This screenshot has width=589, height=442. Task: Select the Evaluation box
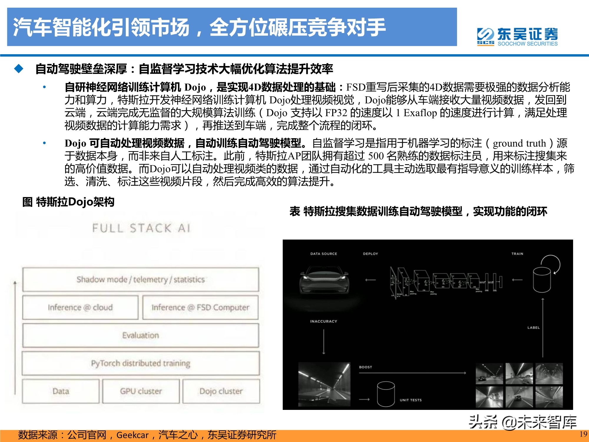click(140, 335)
